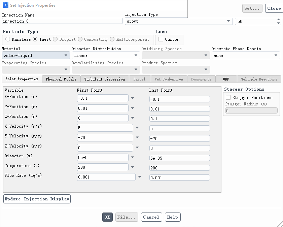Viewport: 283px width, 227px height.
Task: Open the Diameter first point arrow menu
Action: (x=133, y=157)
